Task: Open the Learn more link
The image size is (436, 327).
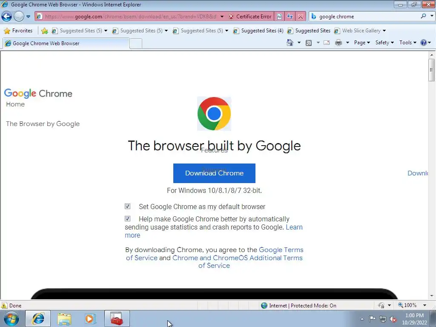Action: click(x=294, y=227)
